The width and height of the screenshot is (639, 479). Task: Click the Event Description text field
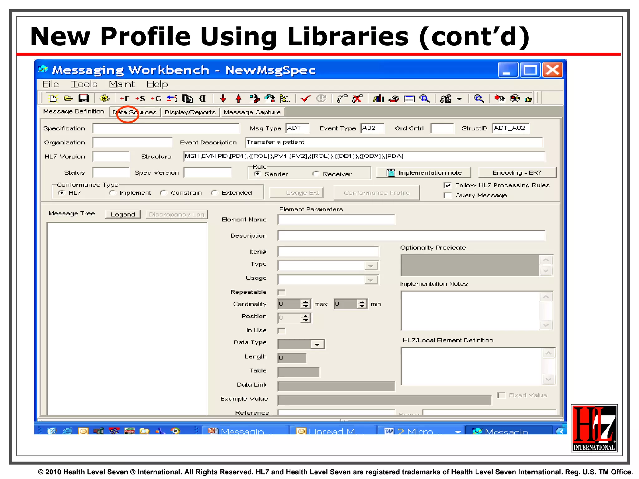[394, 142]
